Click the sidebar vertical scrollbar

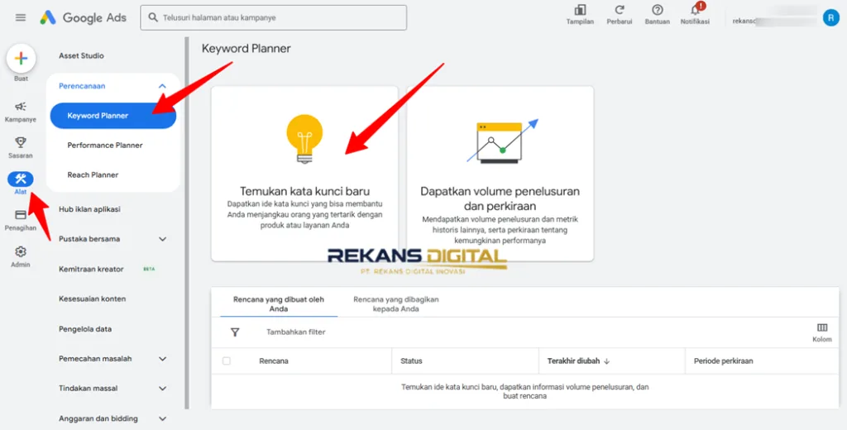pyautogui.click(x=187, y=222)
